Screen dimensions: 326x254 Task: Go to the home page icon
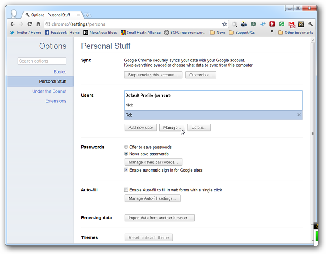38,24
